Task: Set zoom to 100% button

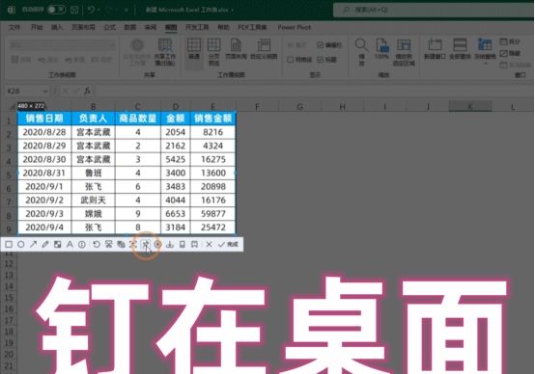Action: [381, 50]
